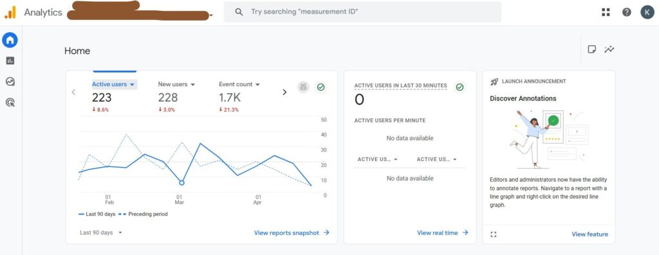Viewport: 659px width, 255px height.
Task: Click the Analytics title text
Action: pos(43,12)
